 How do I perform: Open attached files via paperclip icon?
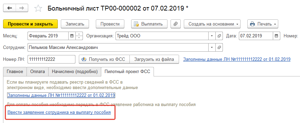tap(176, 24)
